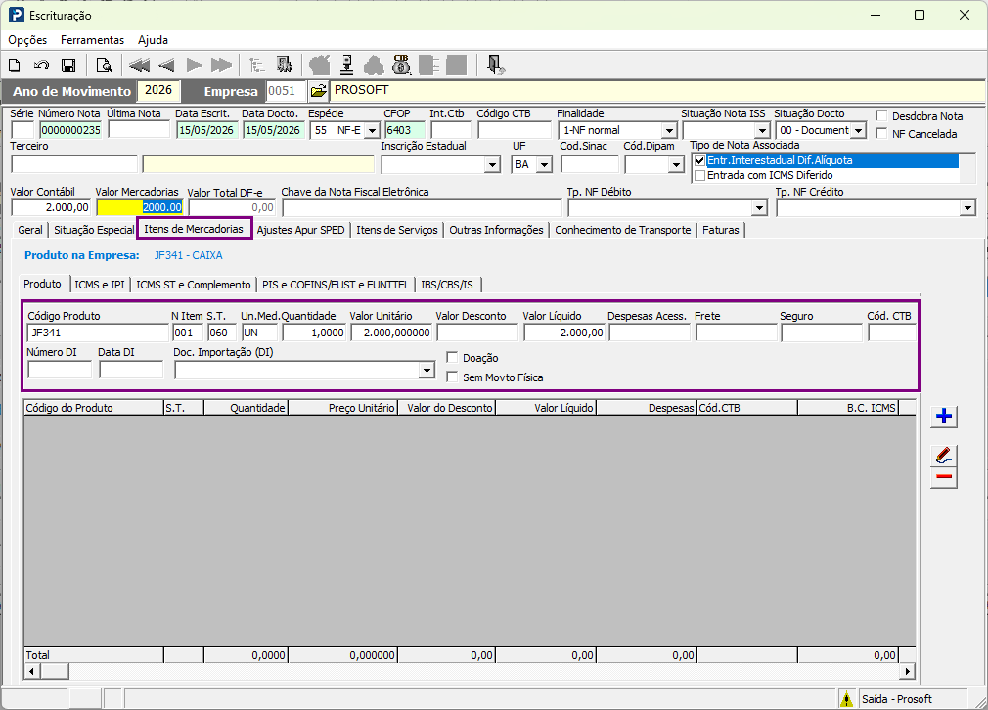Expand the Inscrição Estadual dropdown
The height and width of the screenshot is (710, 988).
point(493,165)
